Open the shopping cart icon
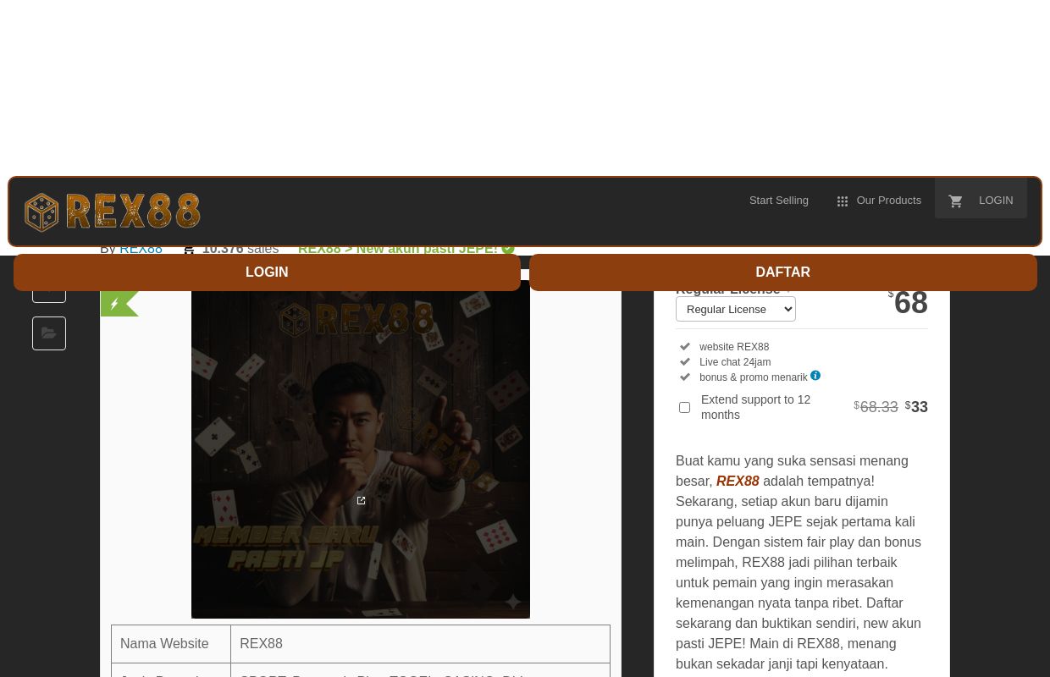1050x677 pixels. click(955, 201)
